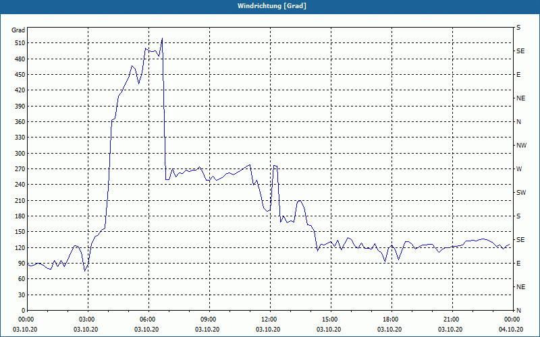Select the 09:00 time axis label
This screenshot has height=337, width=540.
[x=209, y=319]
